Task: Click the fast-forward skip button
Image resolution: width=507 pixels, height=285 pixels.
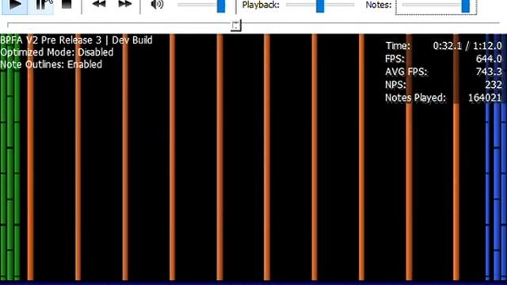Action: (125, 5)
